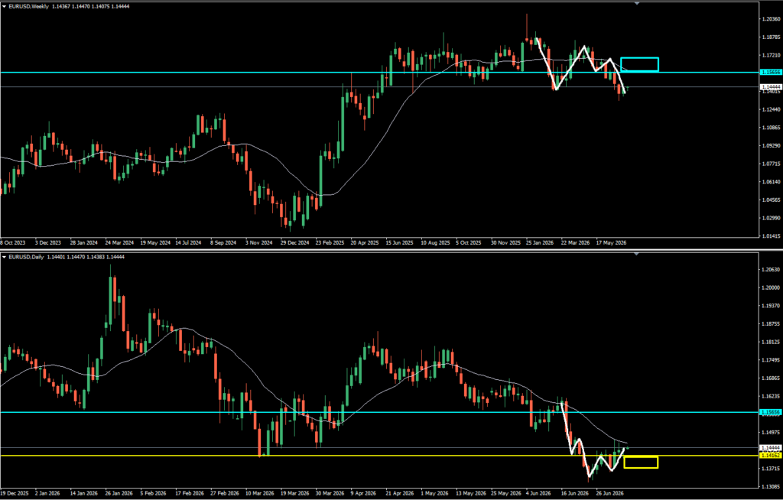The image size is (783, 500).
Task: Select the yellow rectangle object on Daily chart
Action: coord(641,462)
